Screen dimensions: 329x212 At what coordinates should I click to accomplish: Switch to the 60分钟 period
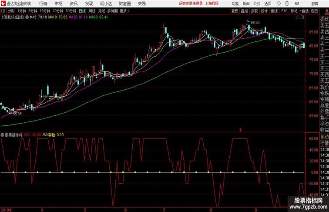coord(70,11)
